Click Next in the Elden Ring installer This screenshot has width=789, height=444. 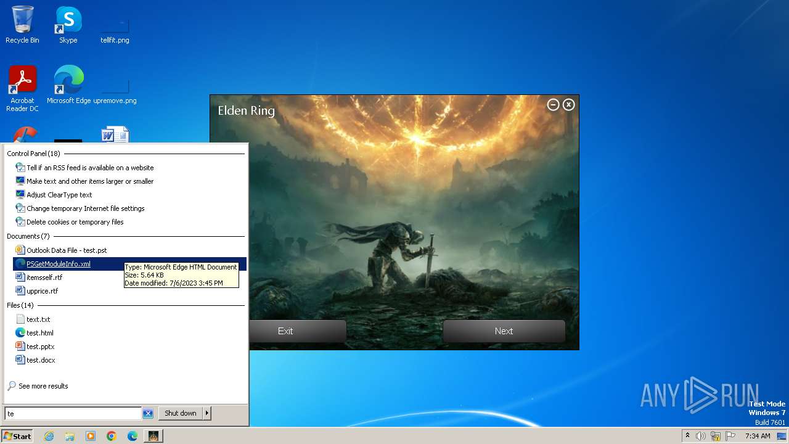[504, 331]
